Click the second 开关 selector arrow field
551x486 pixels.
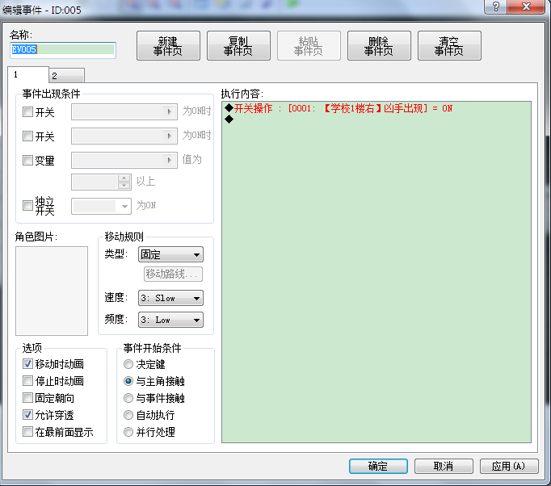pos(124,136)
